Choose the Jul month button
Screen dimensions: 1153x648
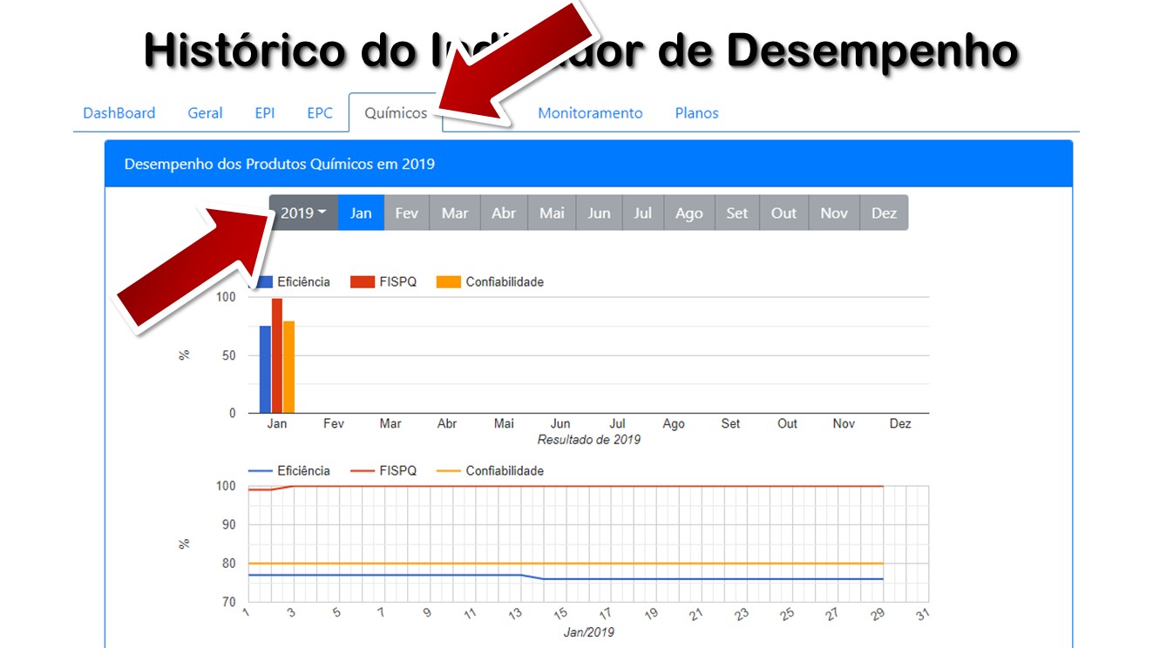point(643,213)
